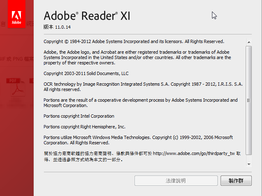Click the Adobe trademarks paragraph
The height and width of the screenshot is (196, 262).
[137, 57]
